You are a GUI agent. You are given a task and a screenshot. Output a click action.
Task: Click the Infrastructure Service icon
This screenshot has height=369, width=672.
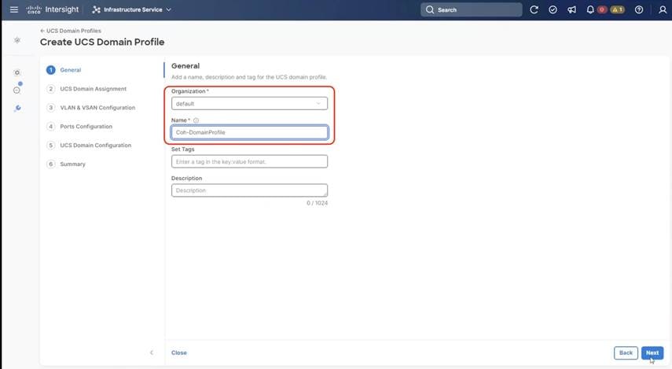click(96, 9)
